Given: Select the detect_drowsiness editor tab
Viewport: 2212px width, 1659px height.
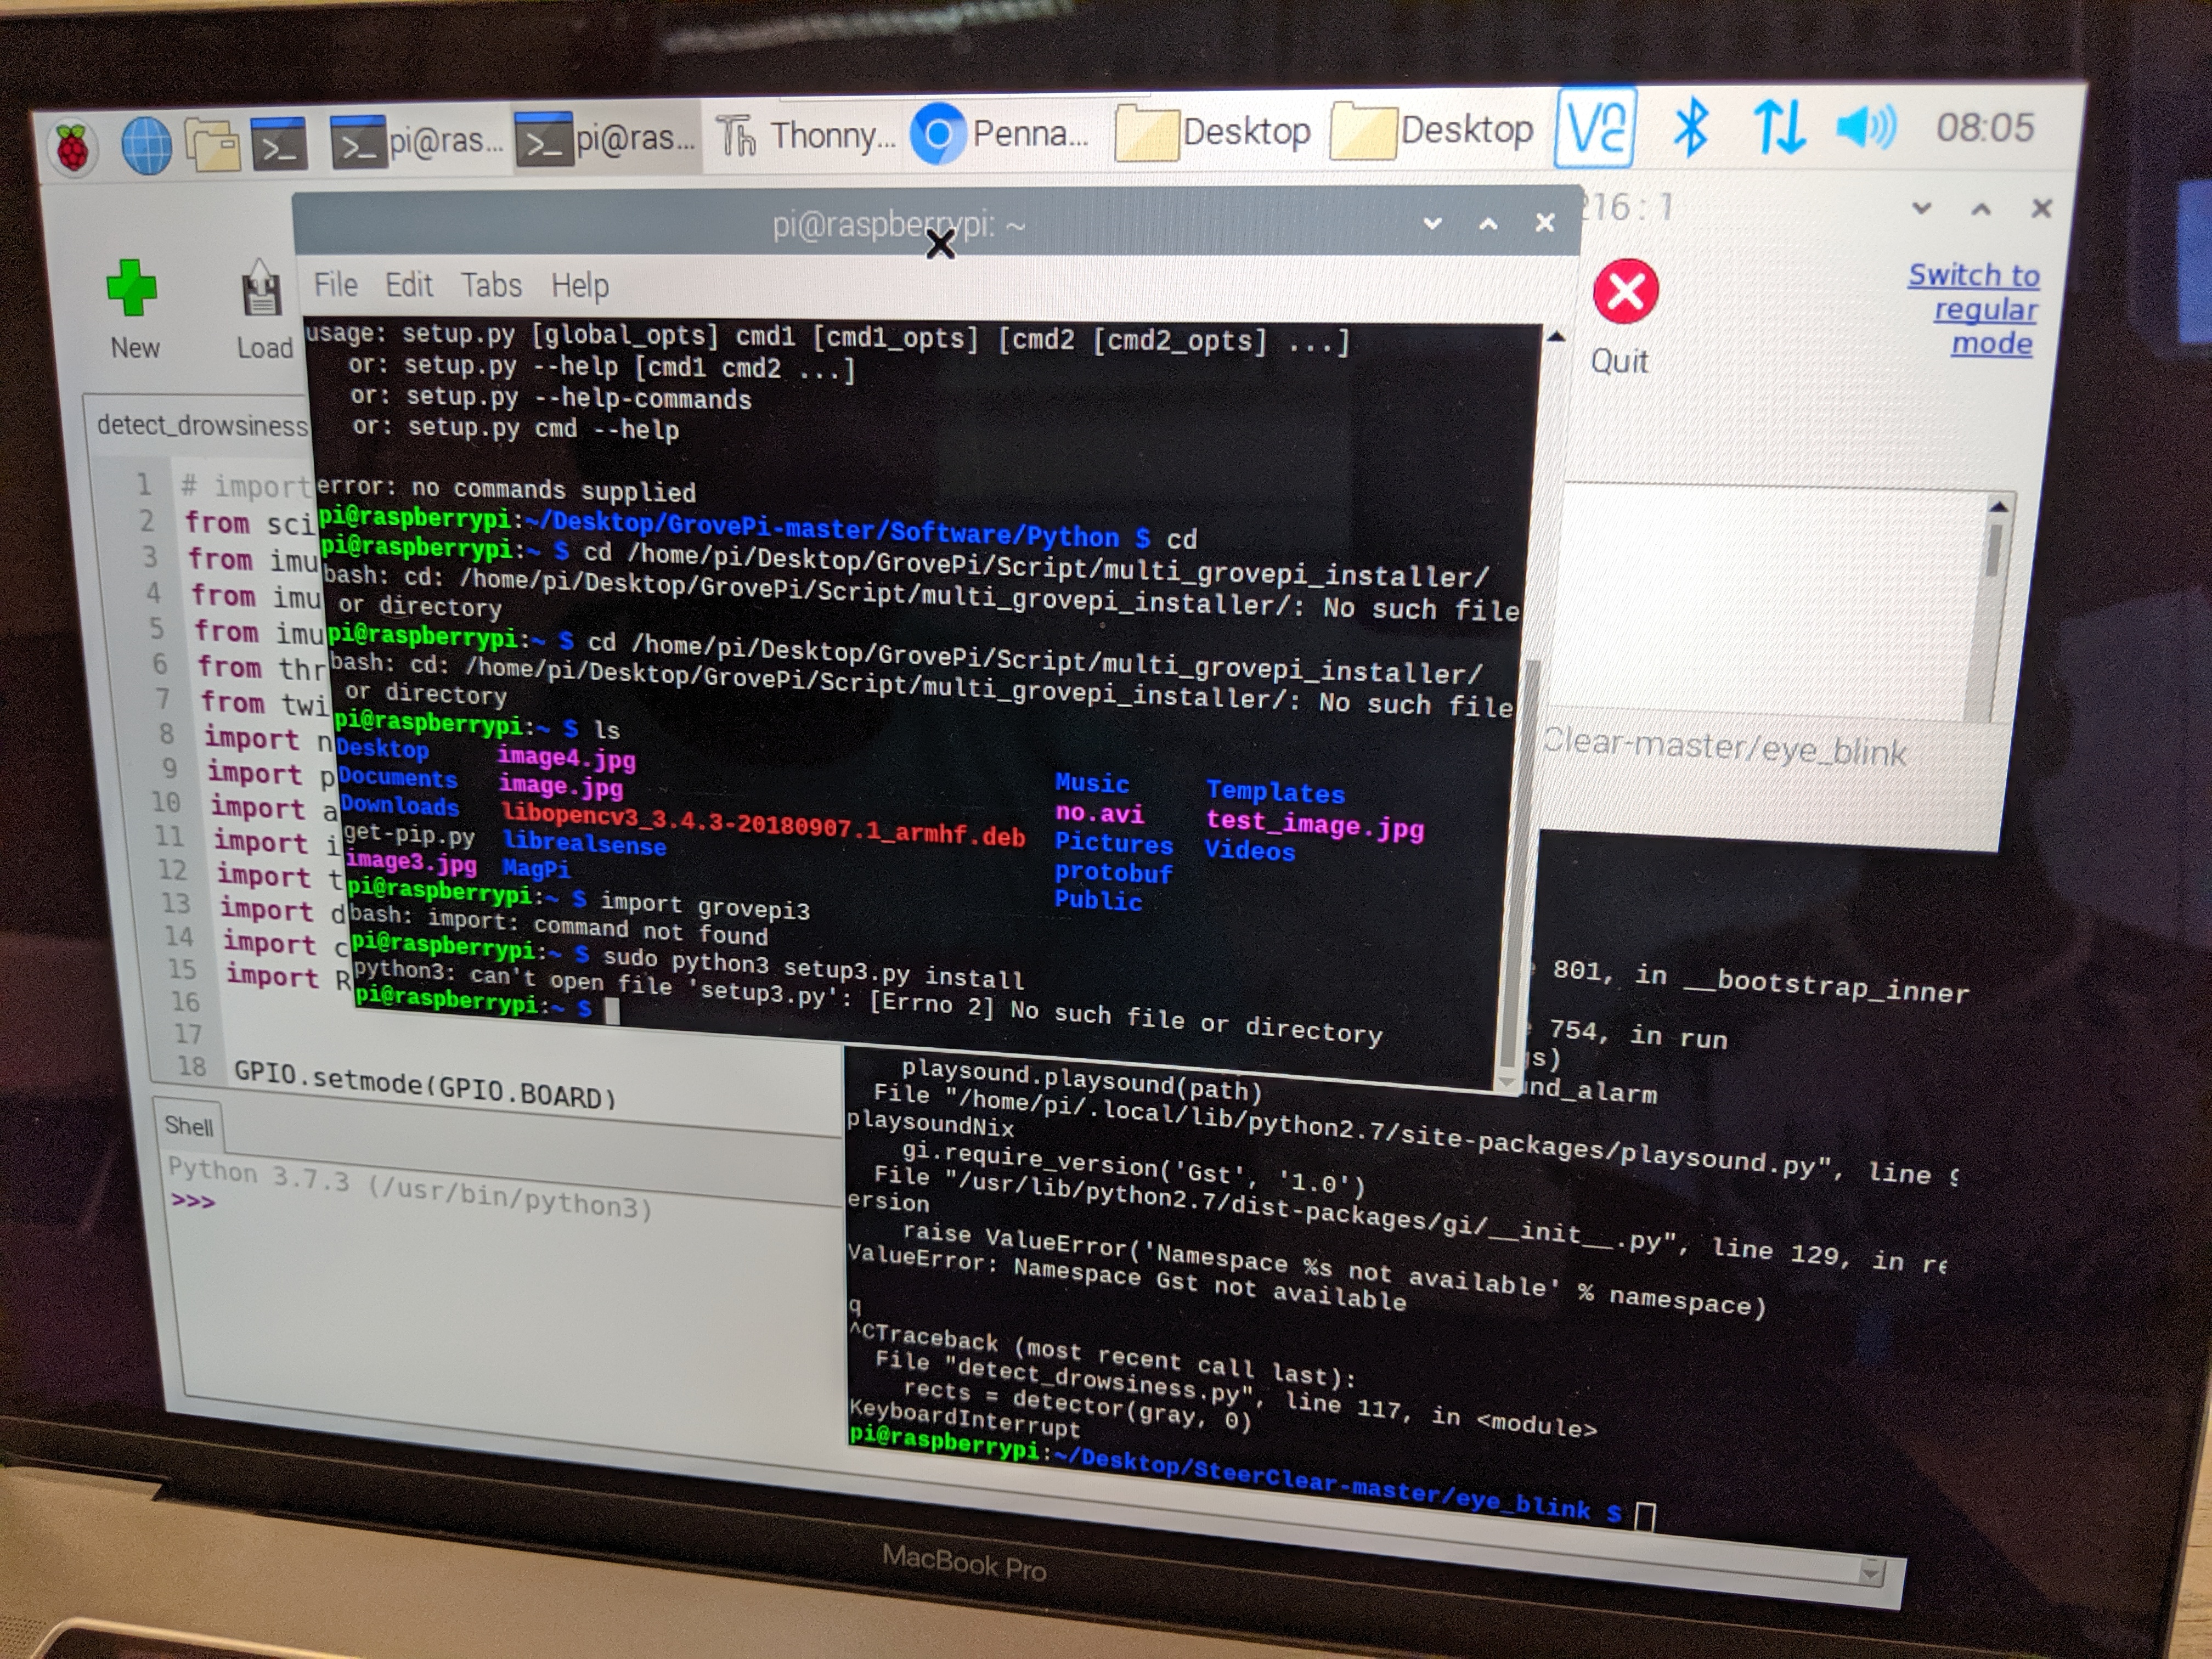Looking at the screenshot, I should tap(200, 426).
